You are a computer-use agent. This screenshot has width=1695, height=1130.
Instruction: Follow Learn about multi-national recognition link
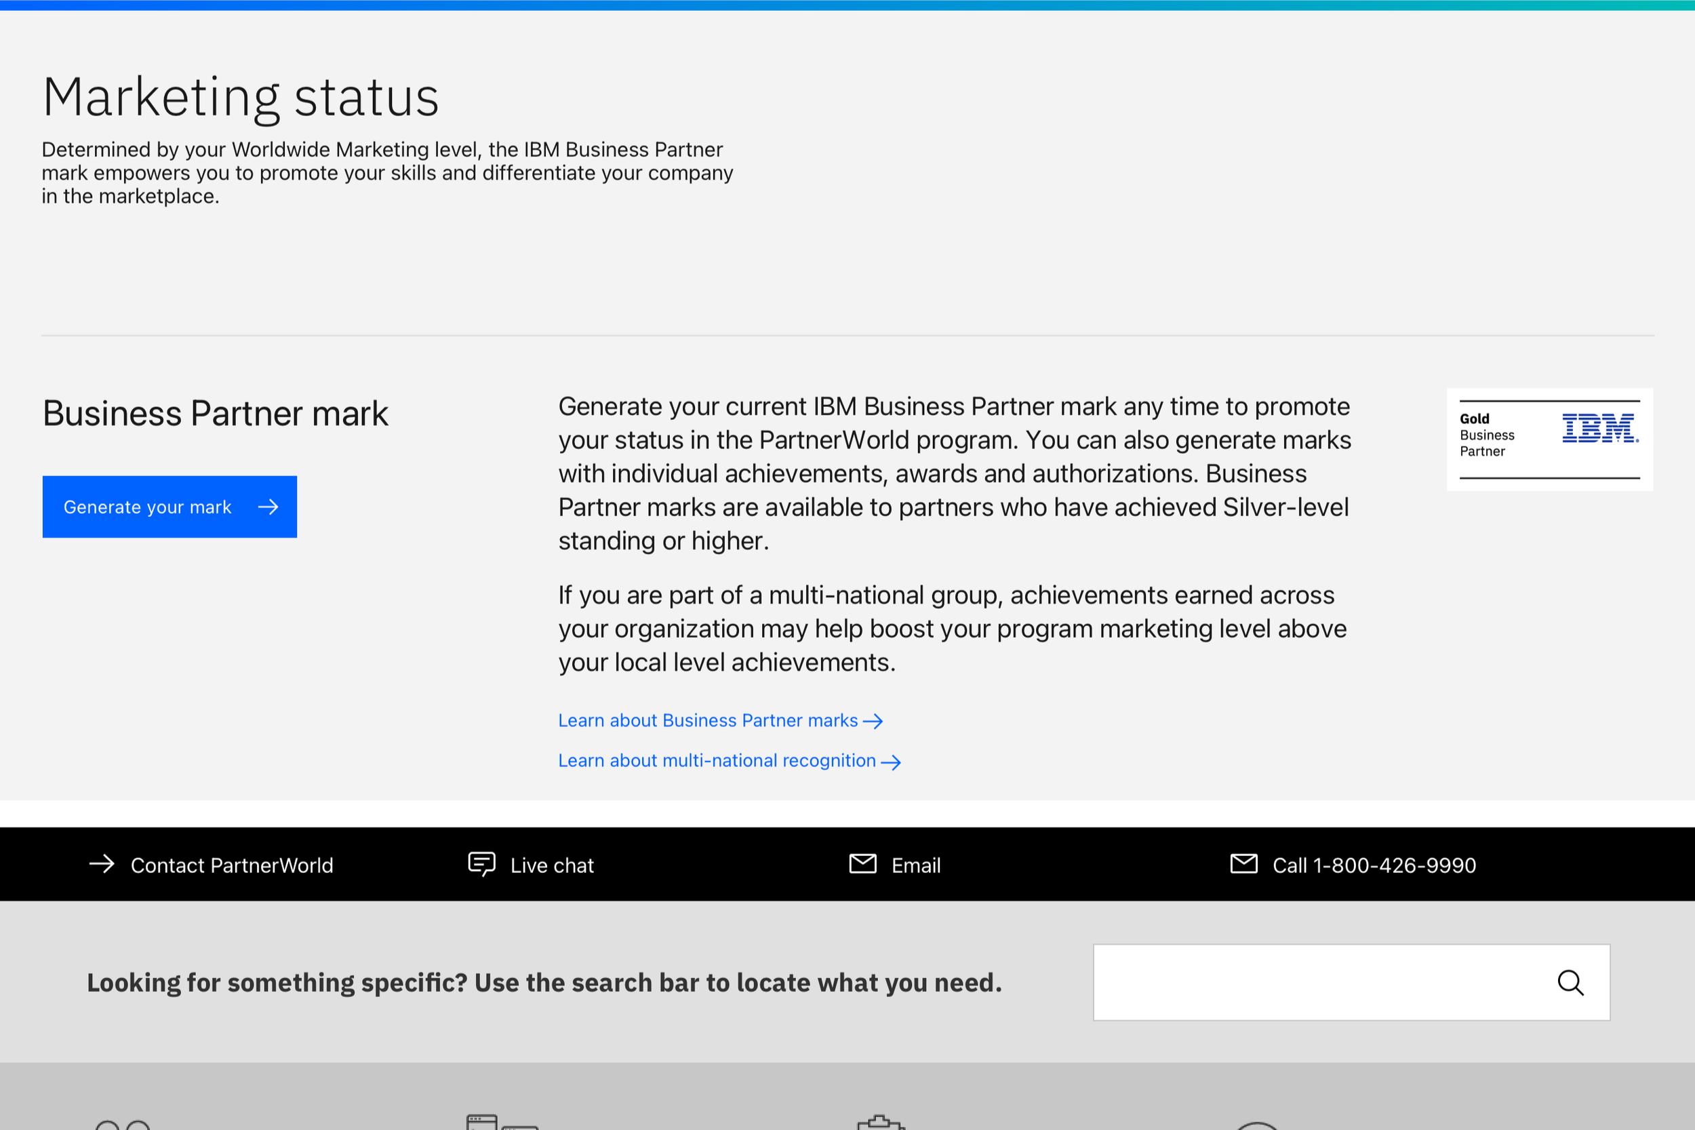(730, 761)
